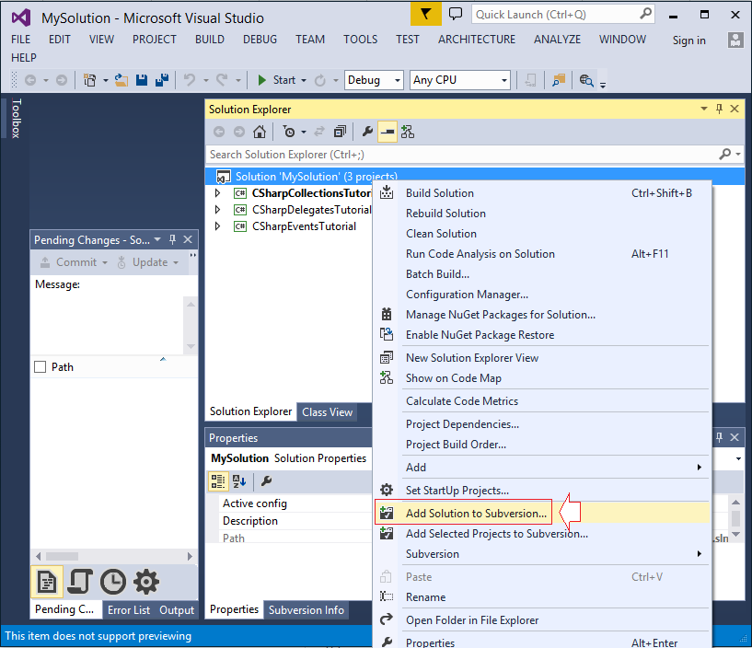
Task: Select Clean Solution in the context menu
Action: coord(541,234)
